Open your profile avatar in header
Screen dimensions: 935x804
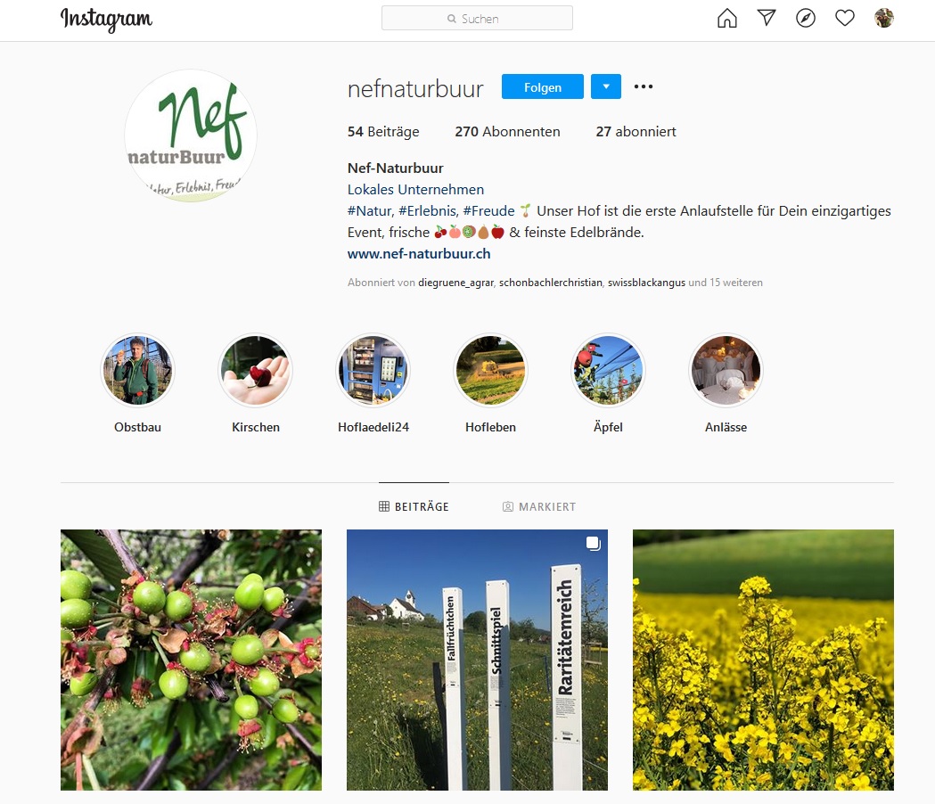click(x=883, y=18)
